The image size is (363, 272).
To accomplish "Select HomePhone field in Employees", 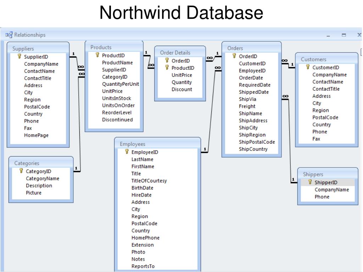I will [x=145, y=238].
